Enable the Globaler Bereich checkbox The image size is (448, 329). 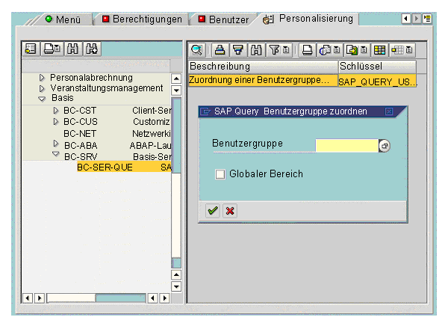(x=220, y=174)
